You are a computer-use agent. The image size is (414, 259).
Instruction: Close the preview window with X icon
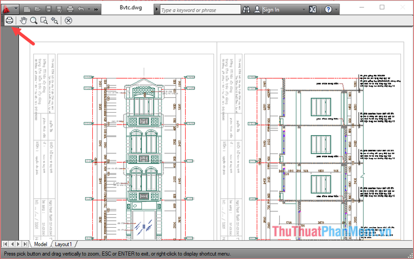pos(69,20)
